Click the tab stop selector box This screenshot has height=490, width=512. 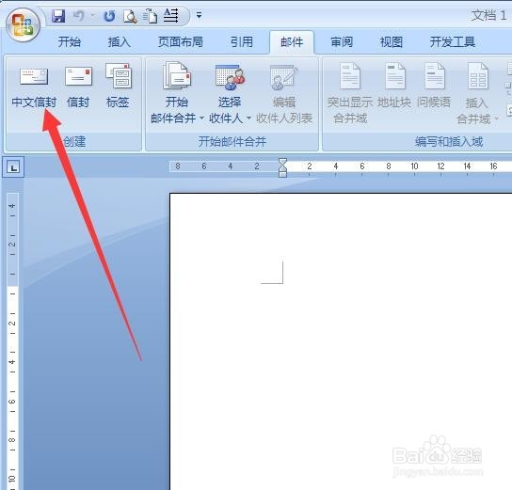[x=13, y=167]
